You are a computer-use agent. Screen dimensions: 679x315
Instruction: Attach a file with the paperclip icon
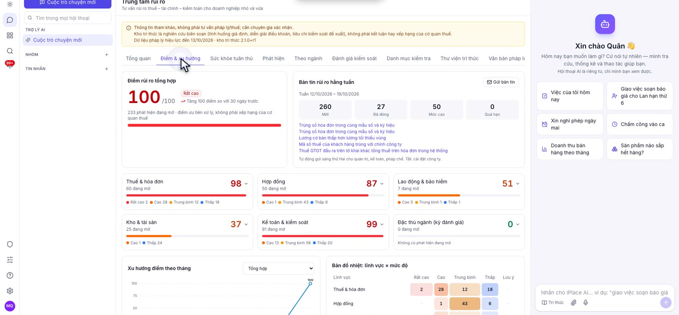(573, 303)
